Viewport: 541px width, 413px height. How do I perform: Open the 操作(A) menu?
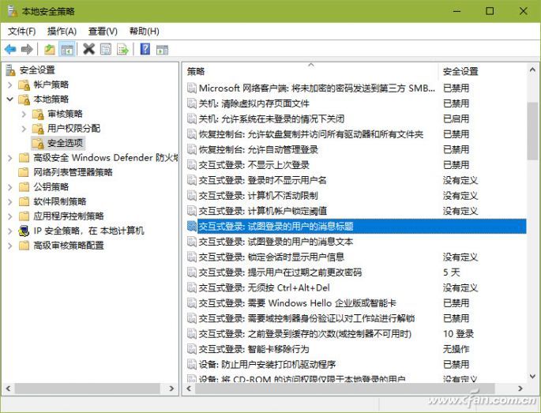[62, 32]
